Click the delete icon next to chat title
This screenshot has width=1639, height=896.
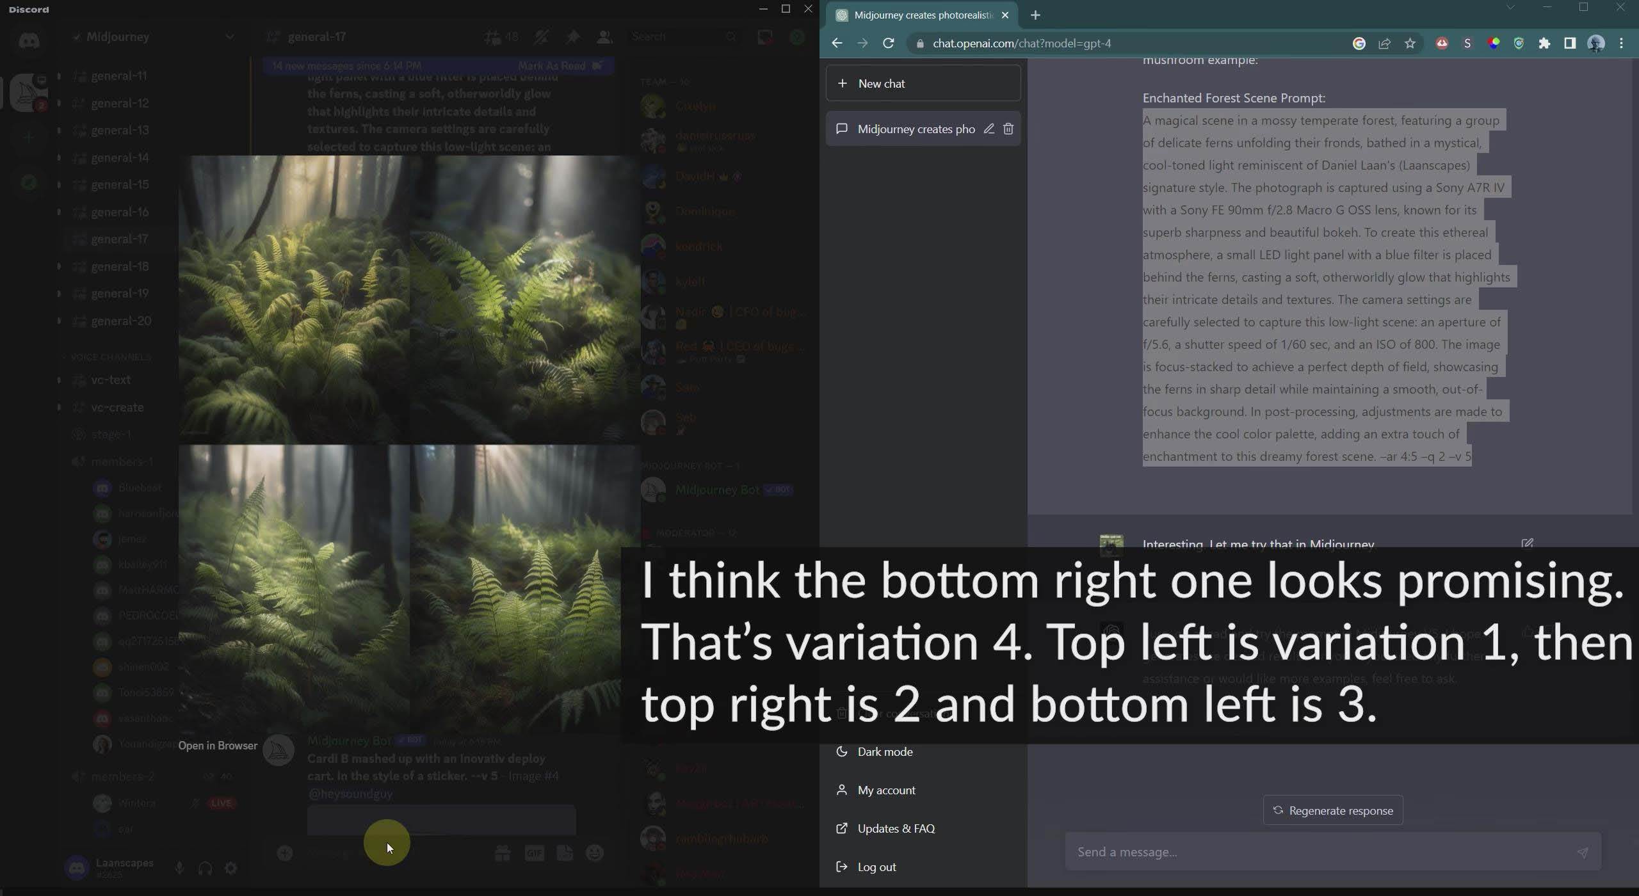(1006, 129)
